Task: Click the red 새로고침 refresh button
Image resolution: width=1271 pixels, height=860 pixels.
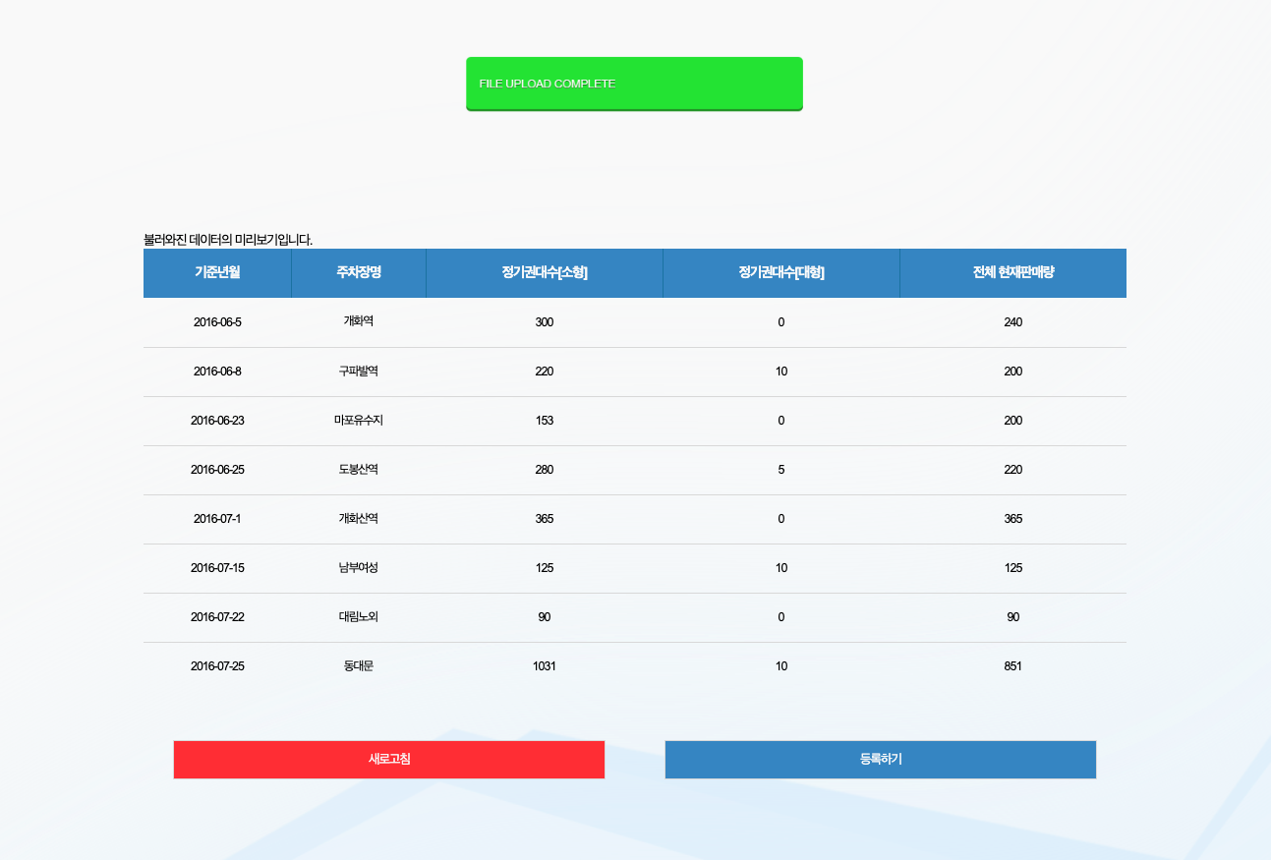Action: click(389, 760)
